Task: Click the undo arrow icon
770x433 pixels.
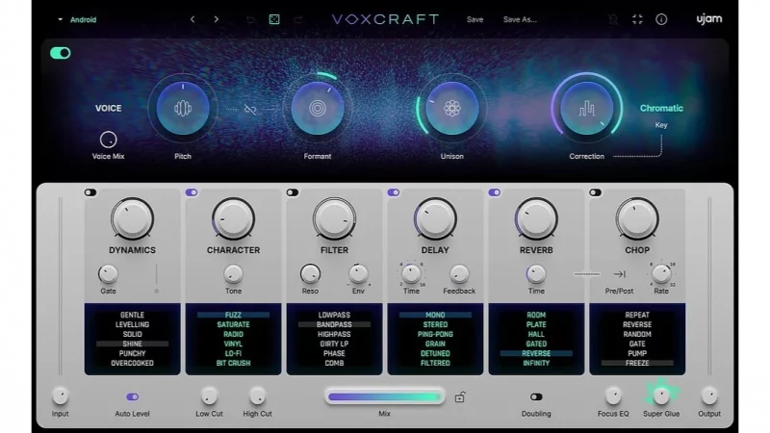Action: (x=250, y=19)
